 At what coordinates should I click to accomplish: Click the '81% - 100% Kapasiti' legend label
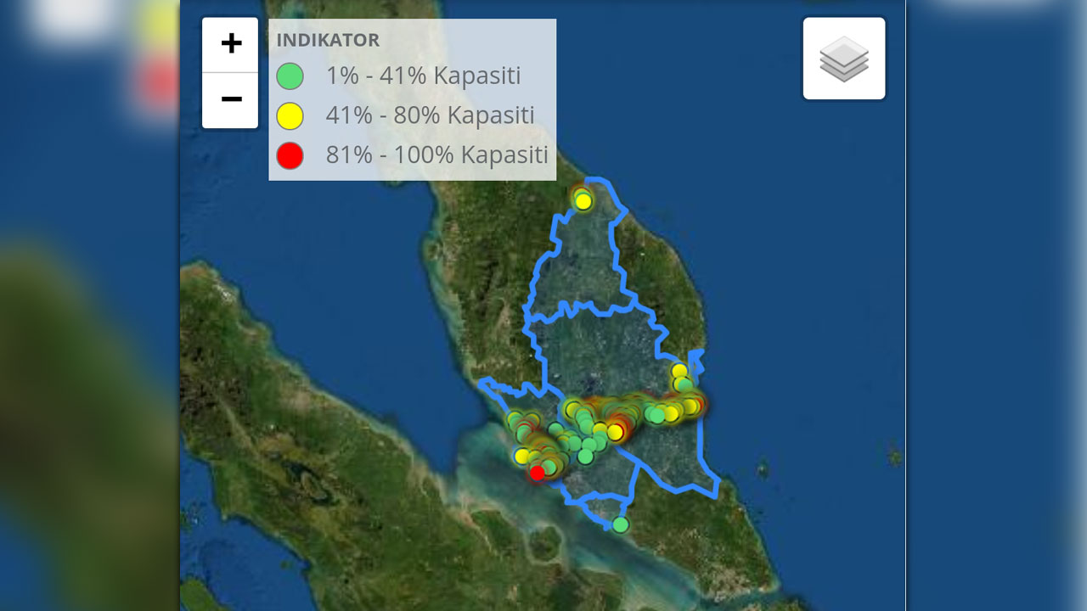(436, 155)
